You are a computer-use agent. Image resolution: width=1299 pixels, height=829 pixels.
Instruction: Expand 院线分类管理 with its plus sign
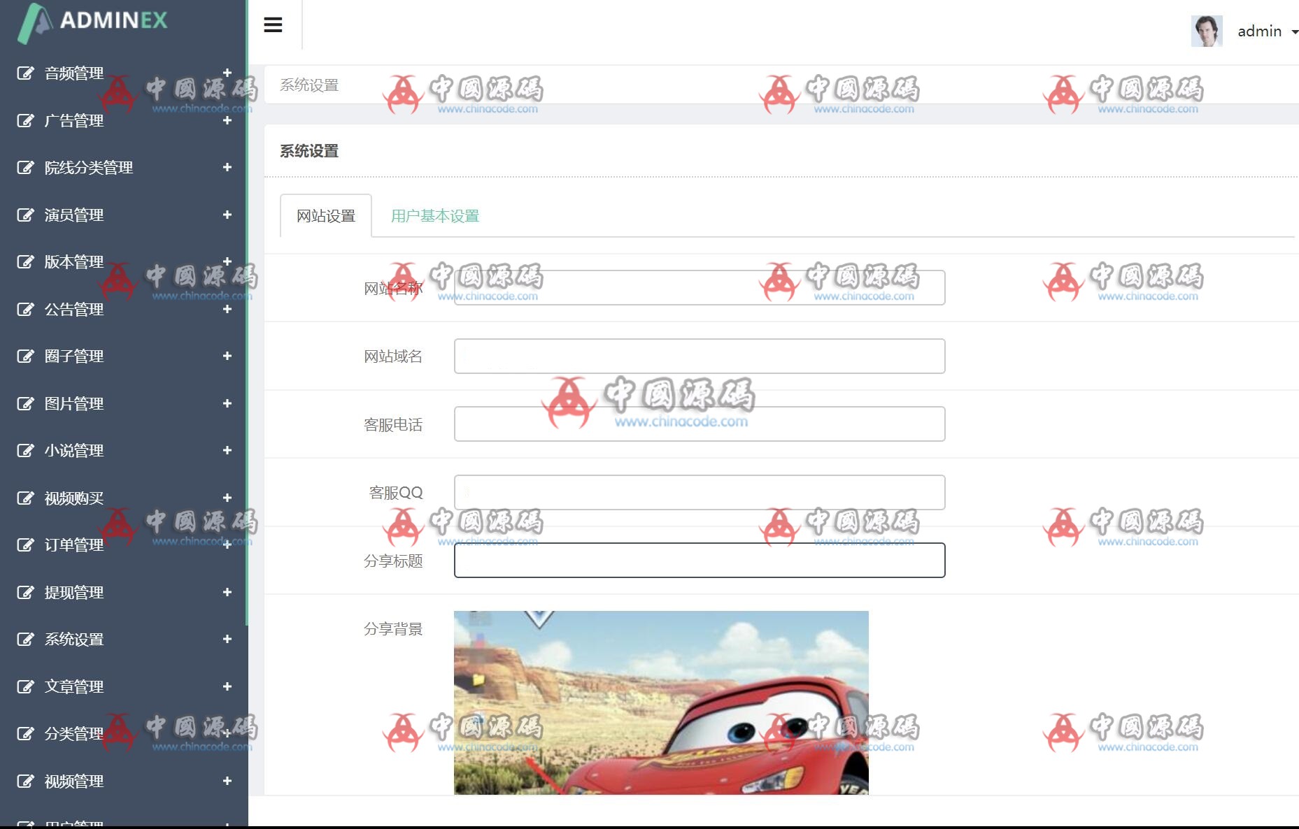click(x=227, y=167)
